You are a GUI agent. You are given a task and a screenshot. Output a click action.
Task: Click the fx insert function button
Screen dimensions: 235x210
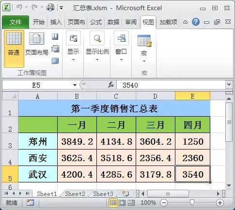click(111, 85)
